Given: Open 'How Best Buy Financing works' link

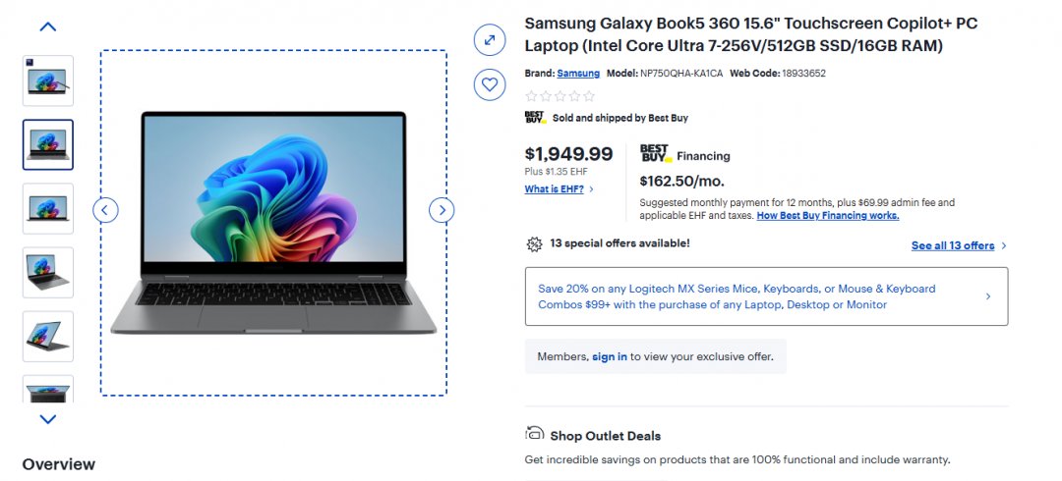Looking at the screenshot, I should tap(827, 215).
